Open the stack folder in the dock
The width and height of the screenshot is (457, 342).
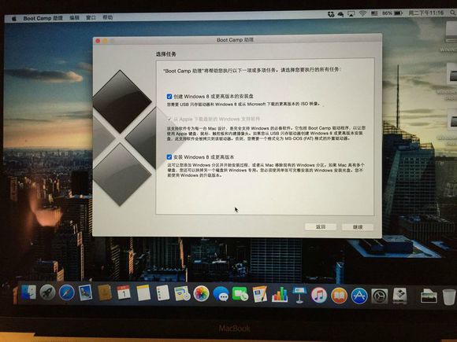[429, 296]
